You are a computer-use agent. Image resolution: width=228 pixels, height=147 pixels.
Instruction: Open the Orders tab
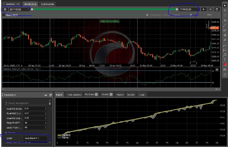pos(107,94)
